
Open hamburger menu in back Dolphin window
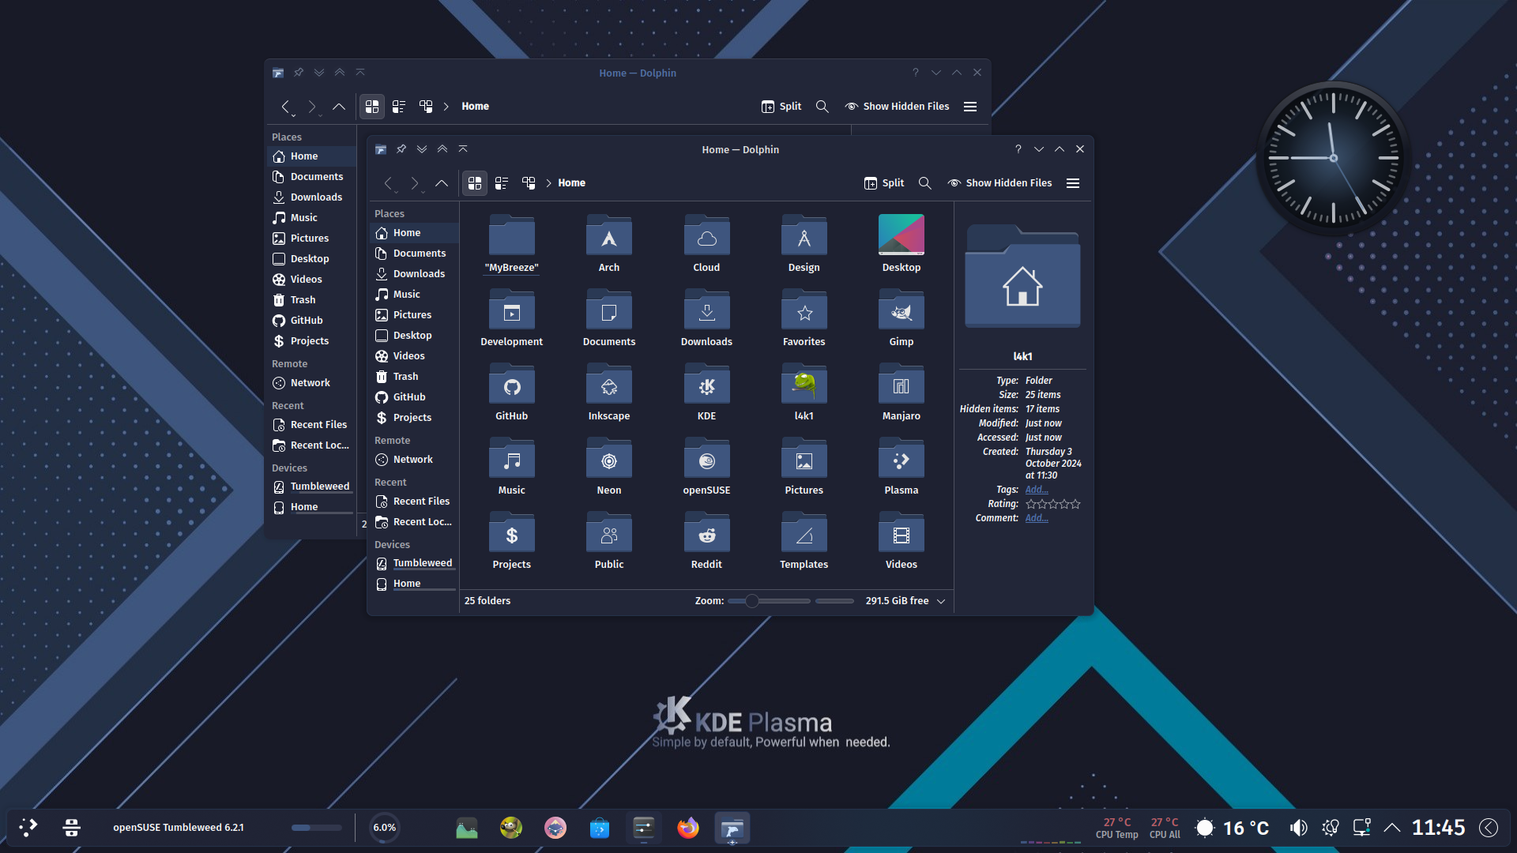pos(970,107)
